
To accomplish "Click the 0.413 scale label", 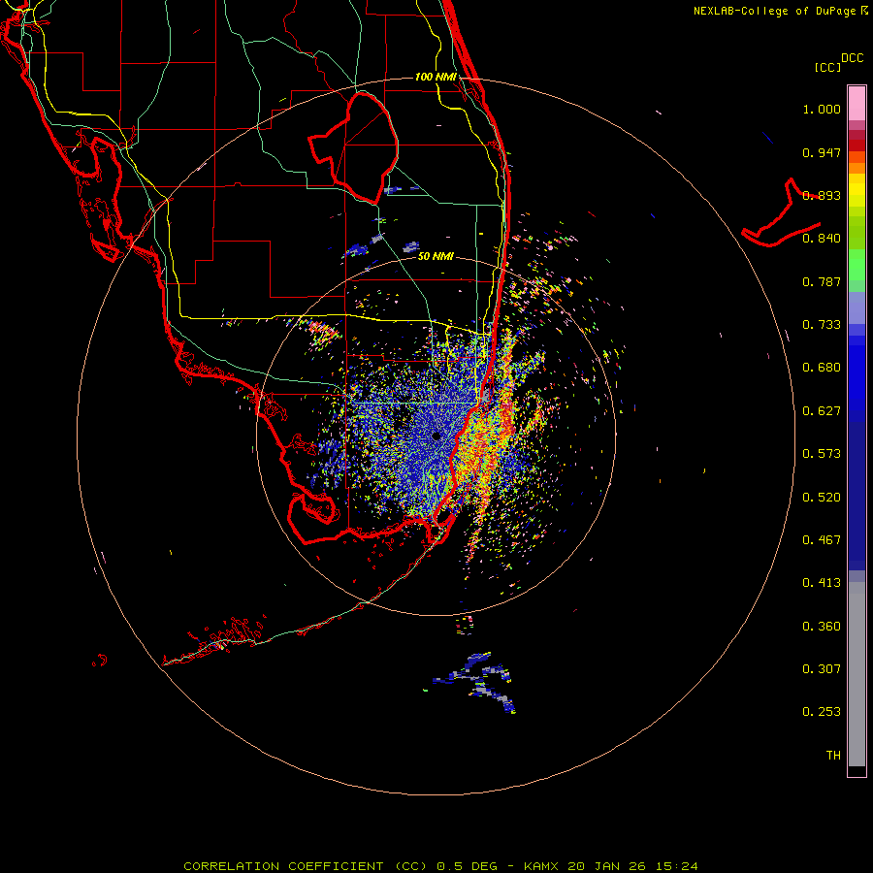I will (x=822, y=583).
